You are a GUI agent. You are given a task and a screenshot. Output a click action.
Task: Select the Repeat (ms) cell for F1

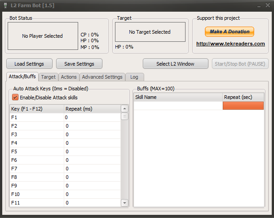[92, 117]
